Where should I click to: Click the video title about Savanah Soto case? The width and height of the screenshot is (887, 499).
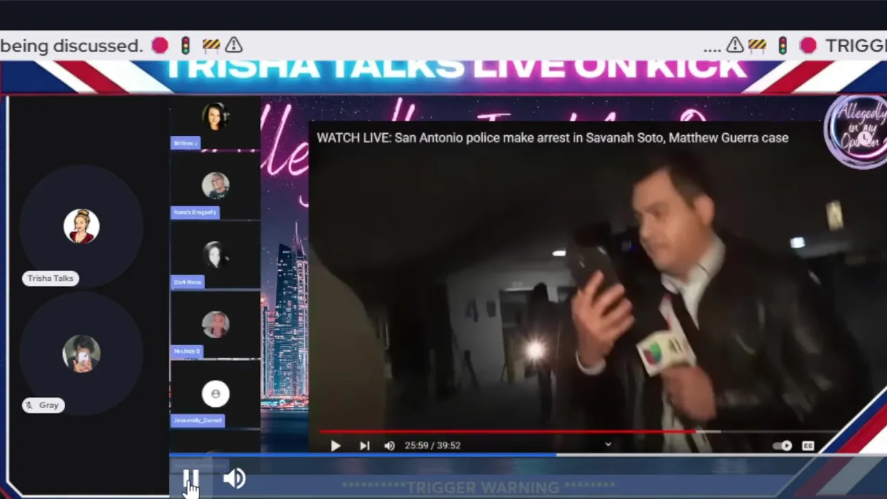point(552,138)
